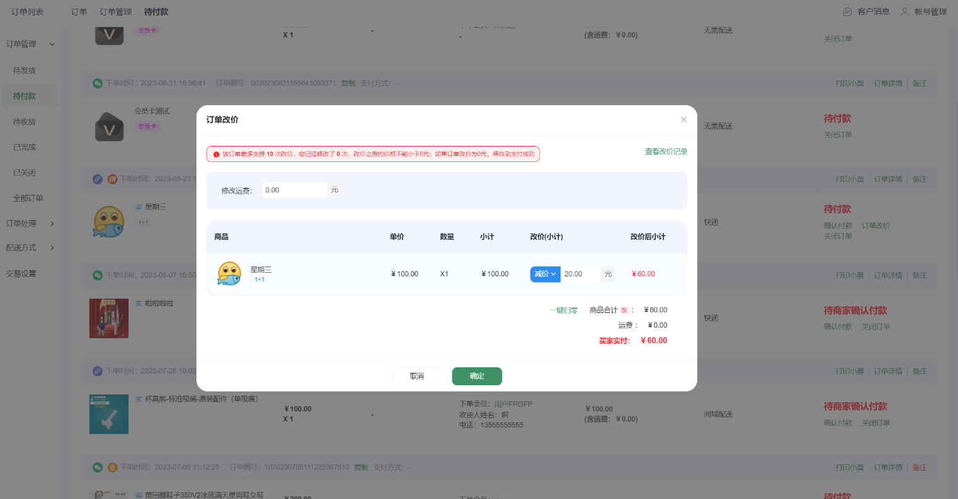Collapse the 订单管理 sidebar section
958x499 pixels.
point(52,44)
